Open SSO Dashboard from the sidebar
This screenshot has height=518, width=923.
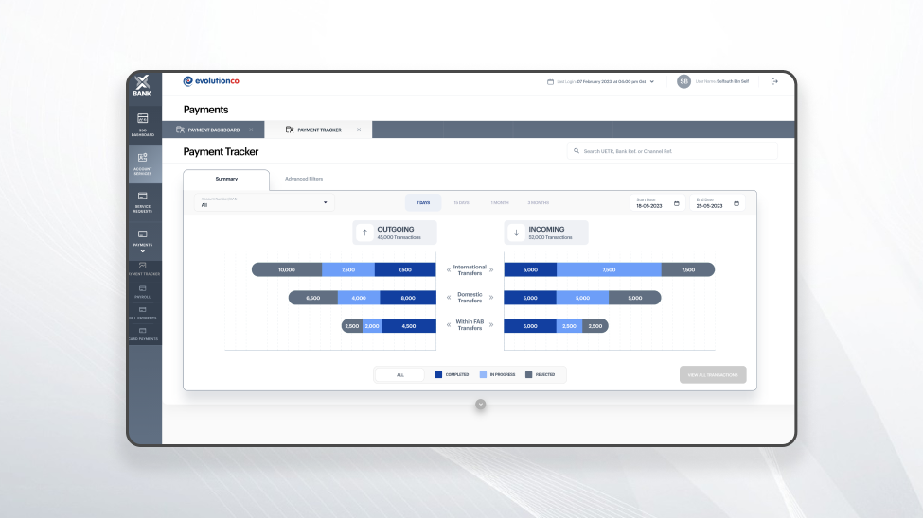143,123
